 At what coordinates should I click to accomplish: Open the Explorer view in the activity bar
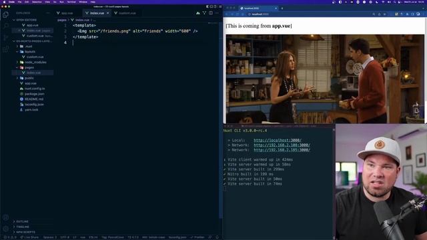pyautogui.click(x=5, y=15)
